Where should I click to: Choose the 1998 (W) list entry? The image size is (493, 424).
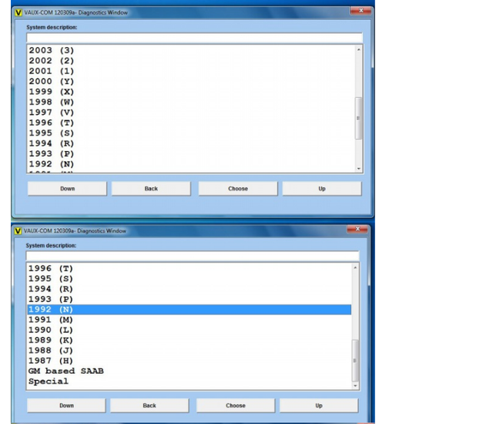pyautogui.click(x=51, y=102)
